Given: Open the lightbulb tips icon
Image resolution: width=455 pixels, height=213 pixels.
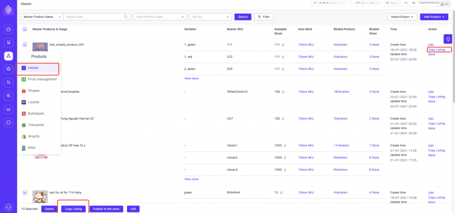Looking at the screenshot, I should coord(448,39).
